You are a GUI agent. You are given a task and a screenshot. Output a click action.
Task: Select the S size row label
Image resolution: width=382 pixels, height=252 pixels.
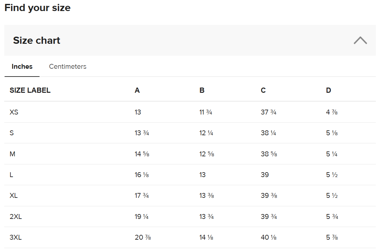(x=12, y=133)
